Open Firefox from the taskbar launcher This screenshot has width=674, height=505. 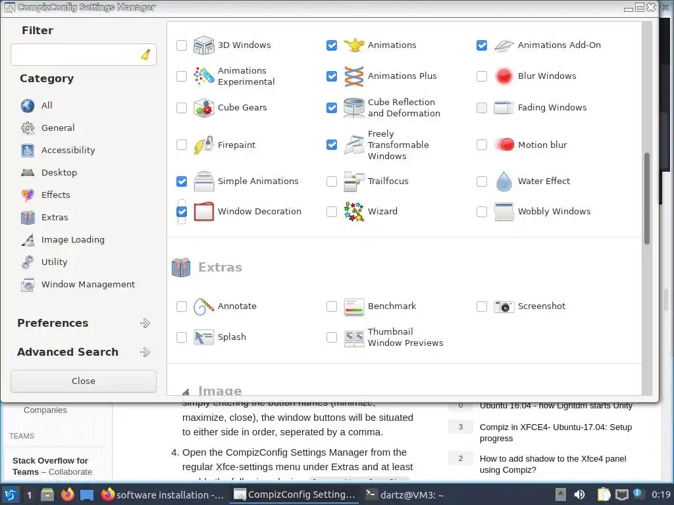pos(68,495)
